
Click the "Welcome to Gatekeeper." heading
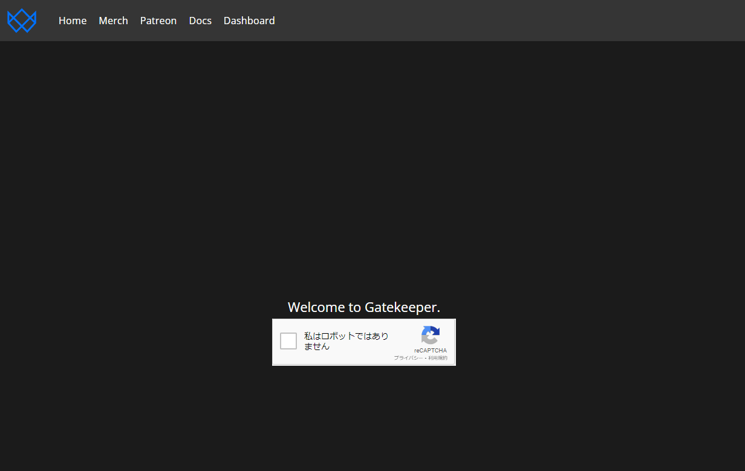pos(364,307)
